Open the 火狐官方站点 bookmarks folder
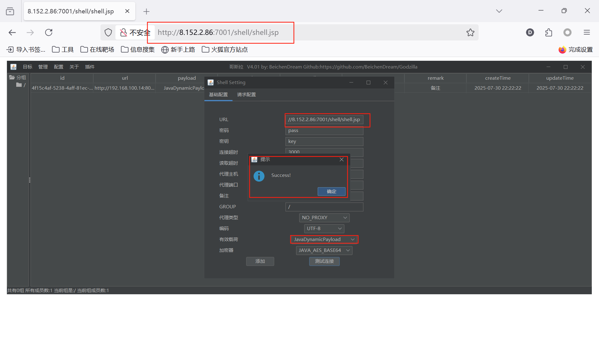This screenshot has height=355, width=599. click(225, 50)
